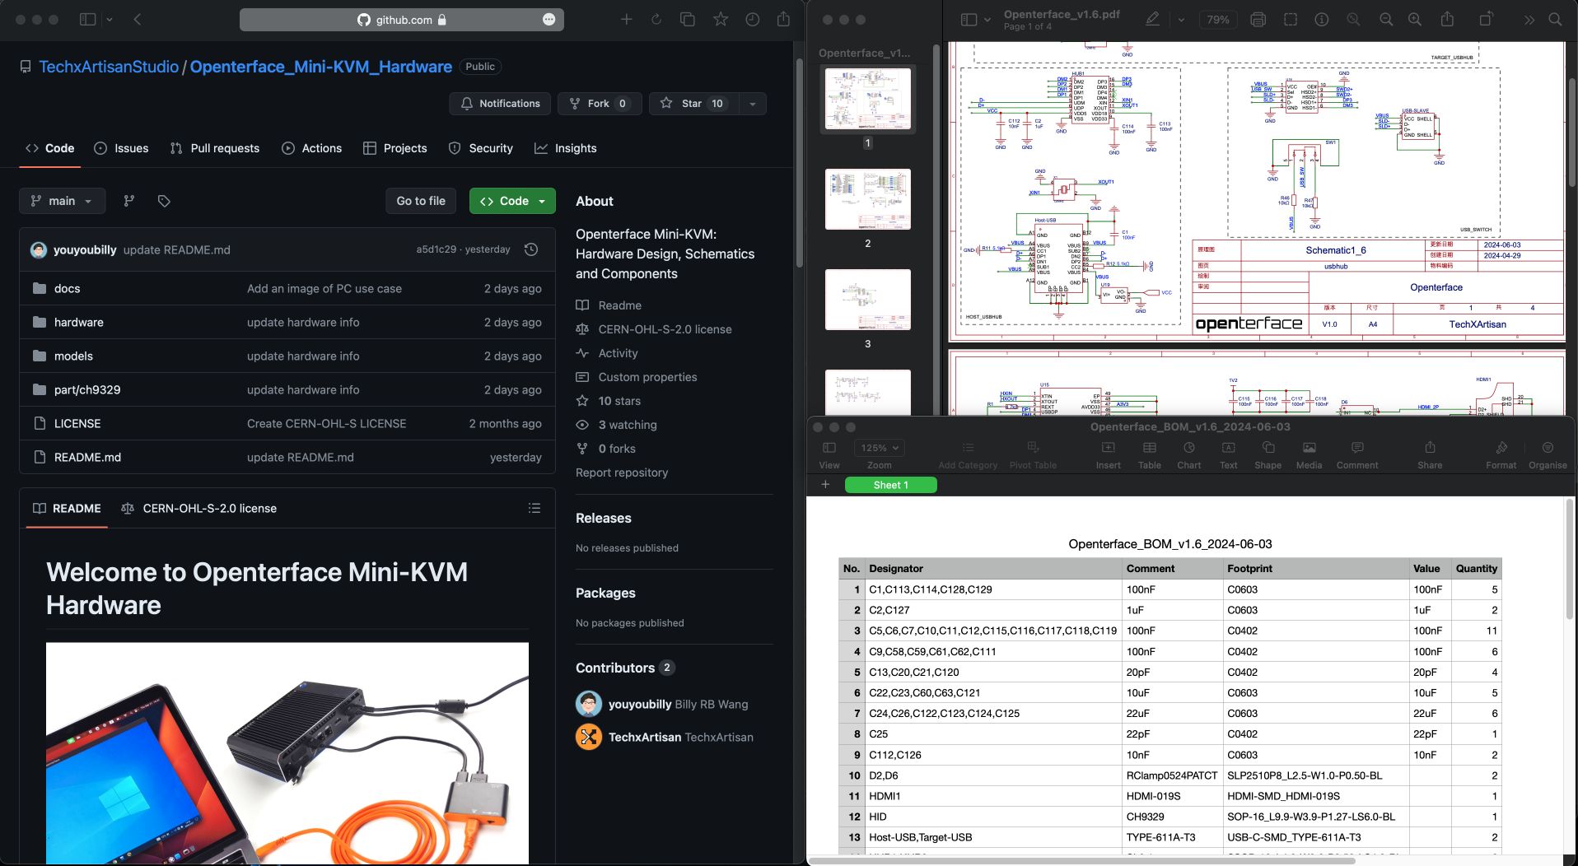Viewport: 1578px width, 866px height.
Task: Star the Openterface hardware repository
Action: 693,104
